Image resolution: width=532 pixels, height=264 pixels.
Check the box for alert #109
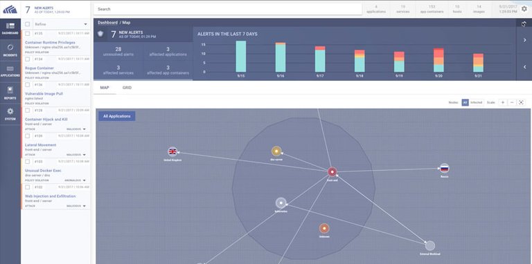click(28, 135)
